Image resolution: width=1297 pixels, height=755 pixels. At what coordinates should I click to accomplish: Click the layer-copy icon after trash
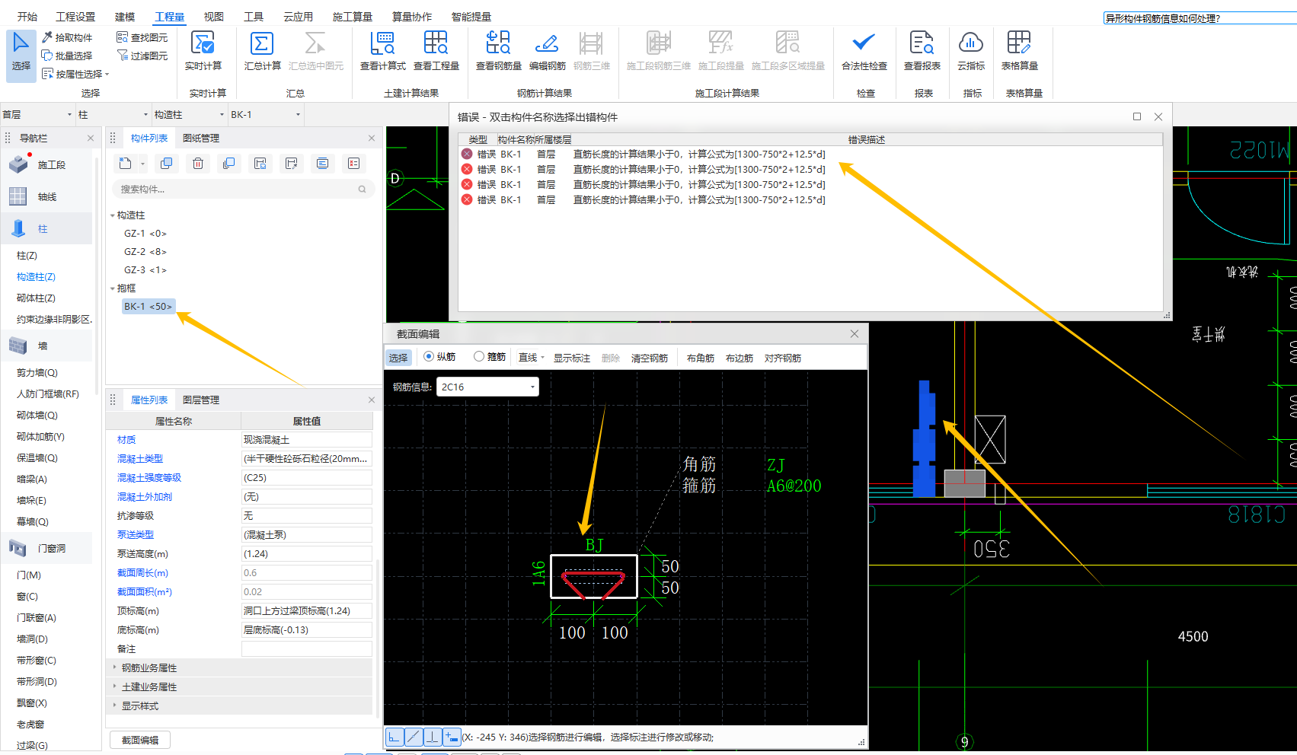[228, 164]
